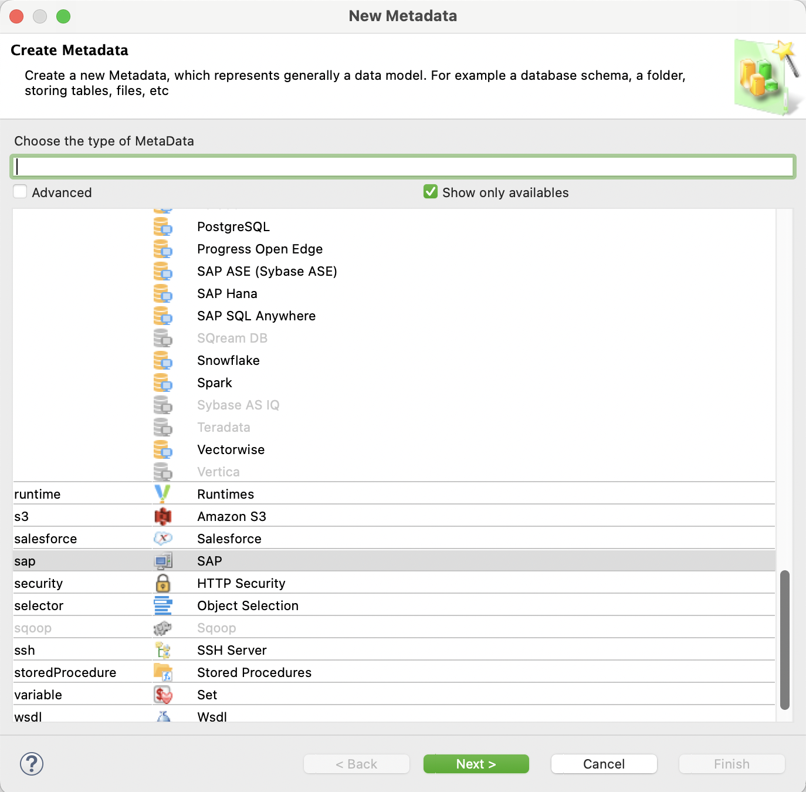Disable Show only availables
This screenshot has width=806, height=792.
tap(431, 192)
